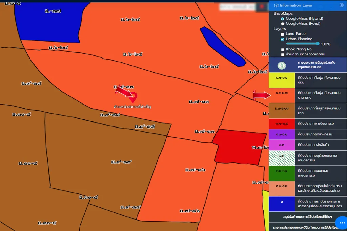Image resolution: width=347 pixels, height=231 pixels.
Task: Enable the Land Parcel layer
Action: 282,34
